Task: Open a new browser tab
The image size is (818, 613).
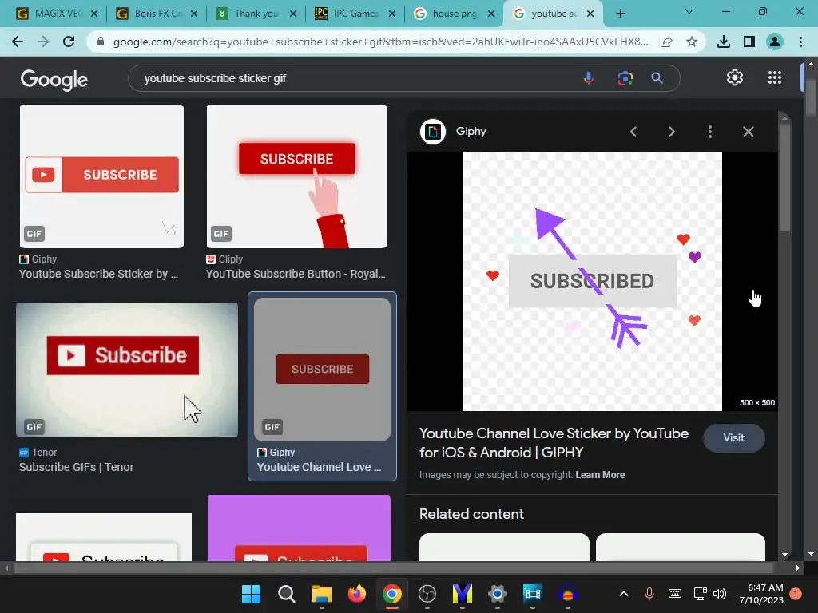Action: click(620, 14)
